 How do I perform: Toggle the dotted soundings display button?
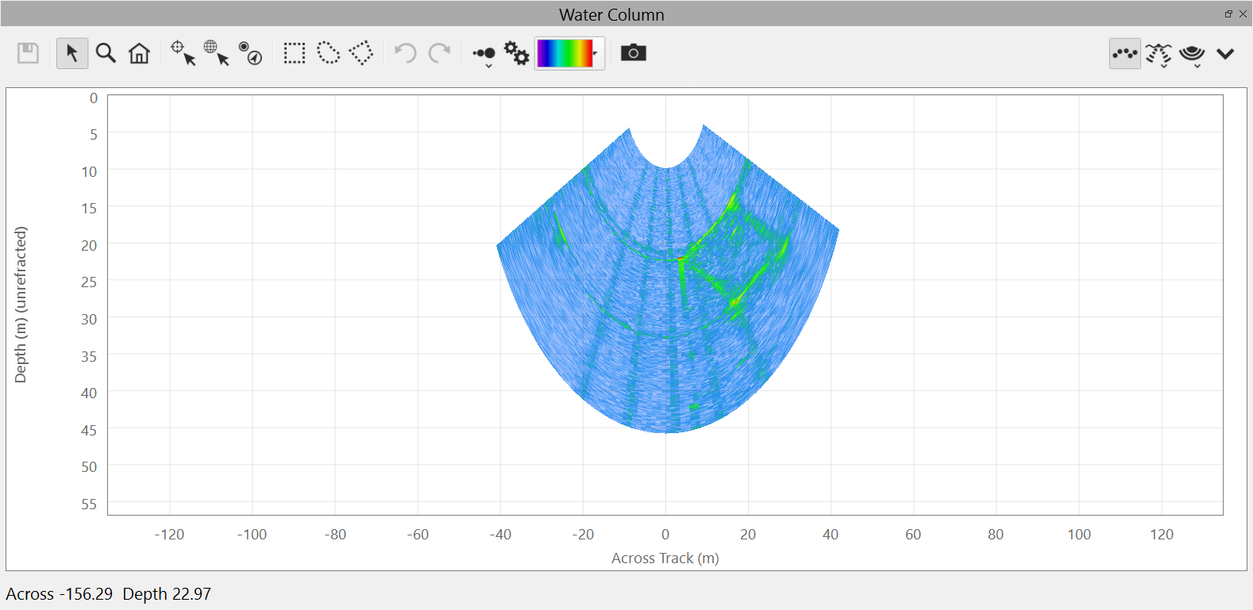pyautogui.click(x=1124, y=54)
